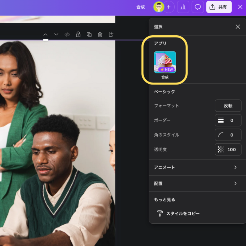Click the 角のスタイル corner value field
Screen dimensions: 246x246
click(x=228, y=135)
